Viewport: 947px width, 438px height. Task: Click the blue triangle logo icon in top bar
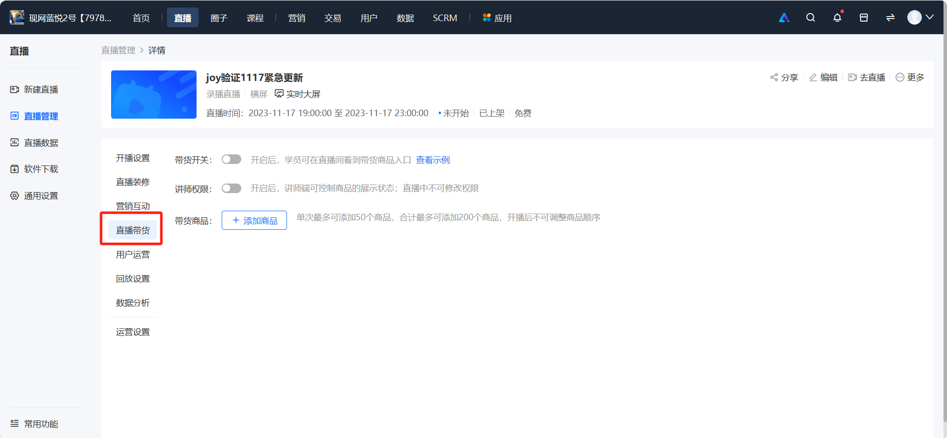pos(784,18)
